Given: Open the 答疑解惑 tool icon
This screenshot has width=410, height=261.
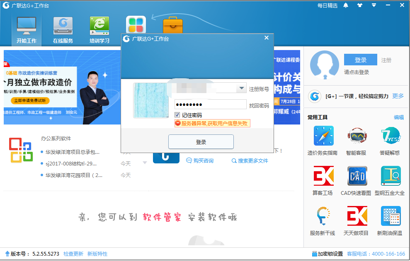Looking at the screenshot, I should coord(391,136).
